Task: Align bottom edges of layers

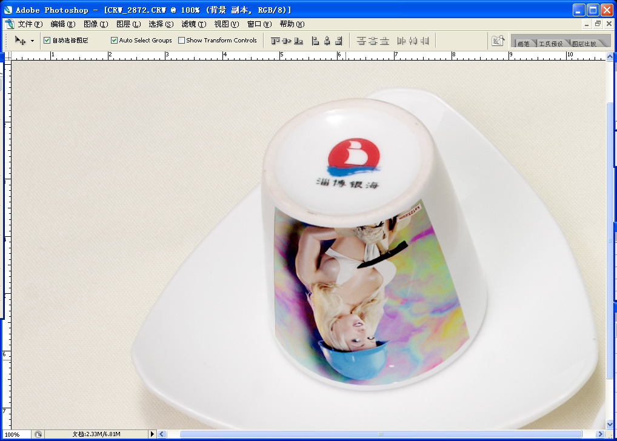Action: pyautogui.click(x=299, y=41)
